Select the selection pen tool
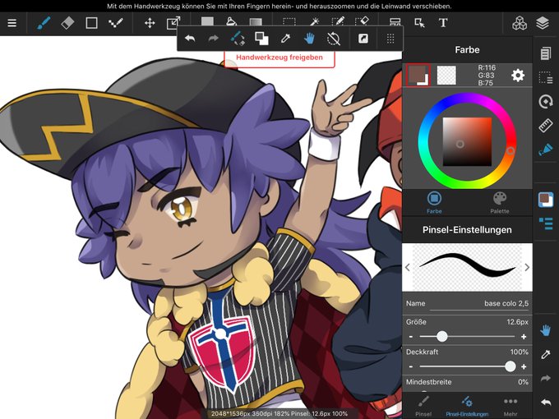Screen dimensions: 559x419 coord(338,21)
